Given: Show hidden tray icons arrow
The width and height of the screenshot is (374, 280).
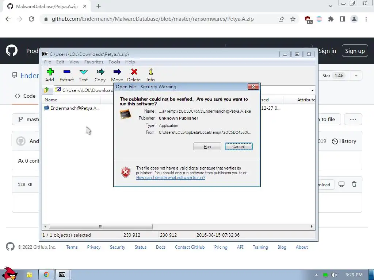Looking at the screenshot, I should (x=316, y=275).
